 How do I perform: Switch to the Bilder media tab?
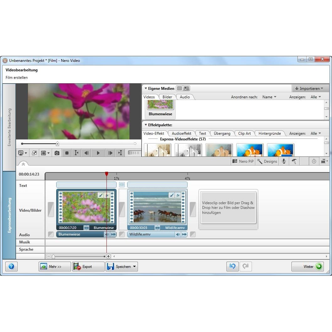pyautogui.click(x=167, y=97)
